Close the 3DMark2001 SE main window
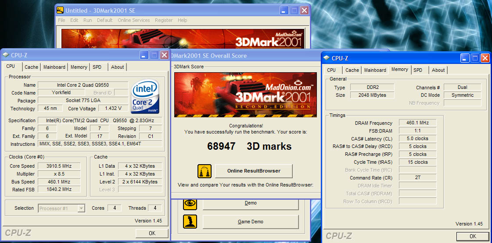 point(304,11)
